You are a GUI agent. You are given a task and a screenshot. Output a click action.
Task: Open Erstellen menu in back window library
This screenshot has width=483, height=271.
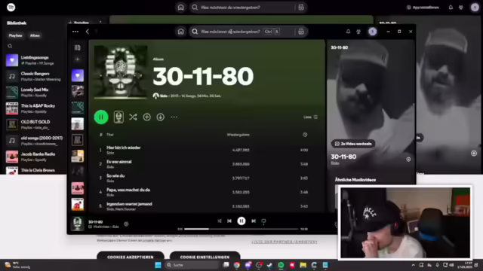(x=79, y=23)
